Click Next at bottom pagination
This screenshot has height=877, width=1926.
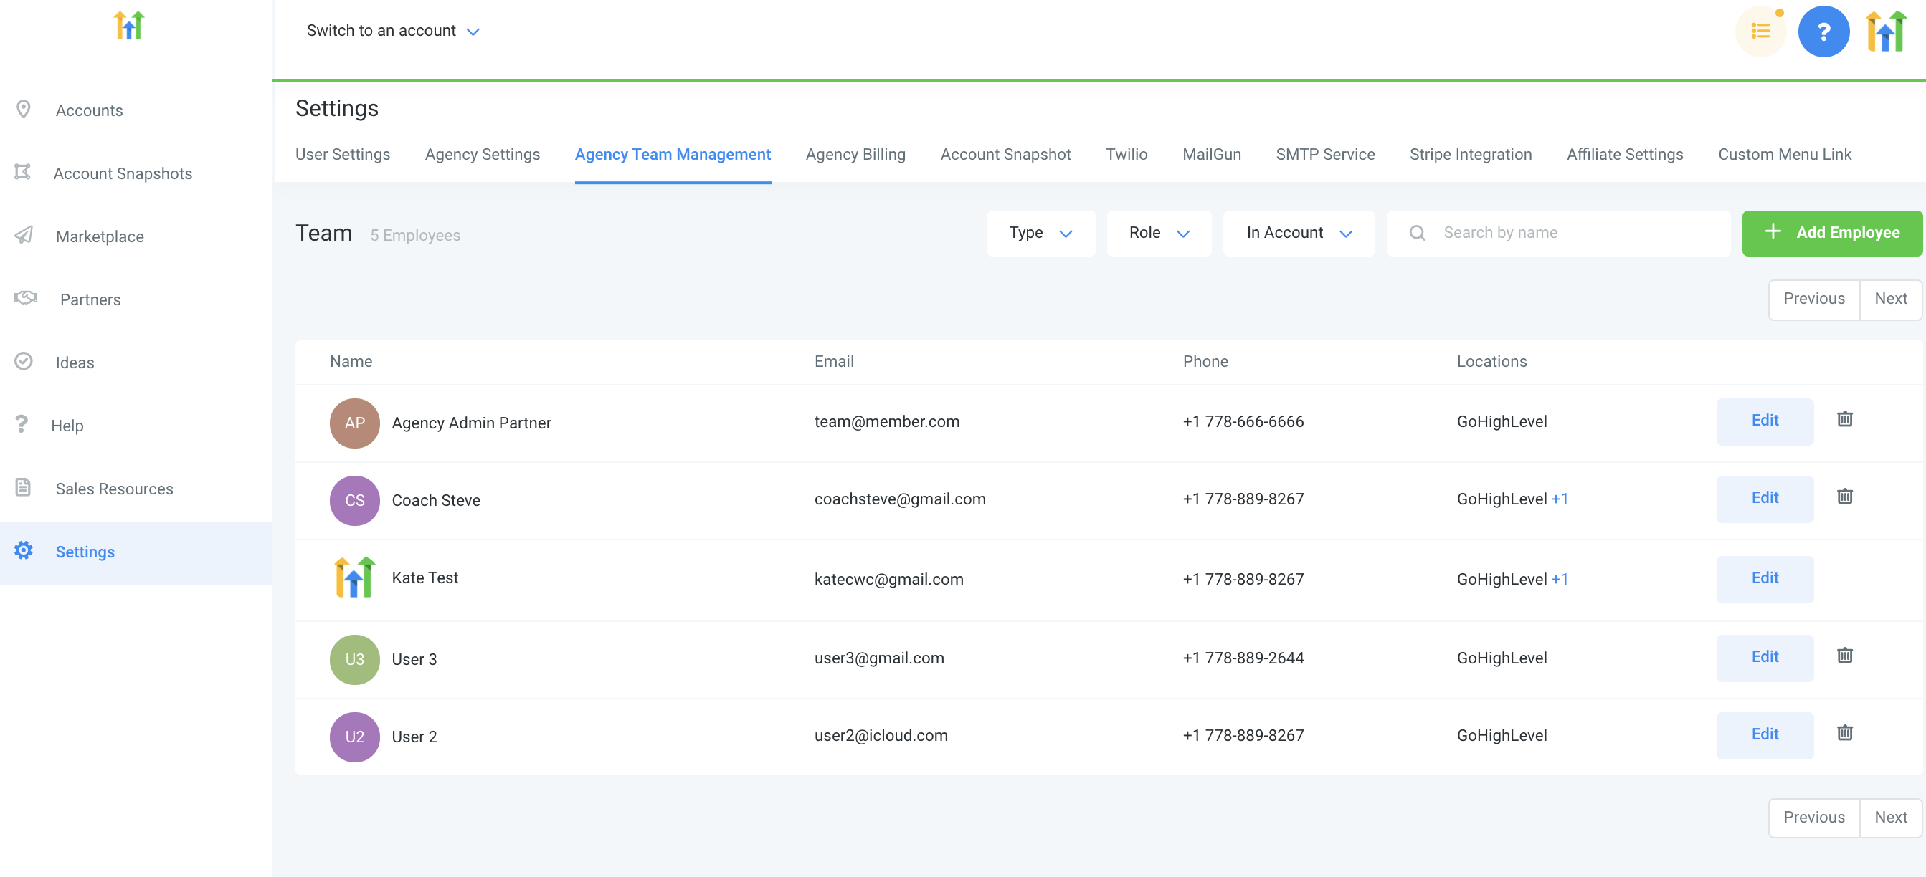coord(1889,818)
